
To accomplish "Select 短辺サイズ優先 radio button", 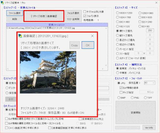I will tap(117, 45).
